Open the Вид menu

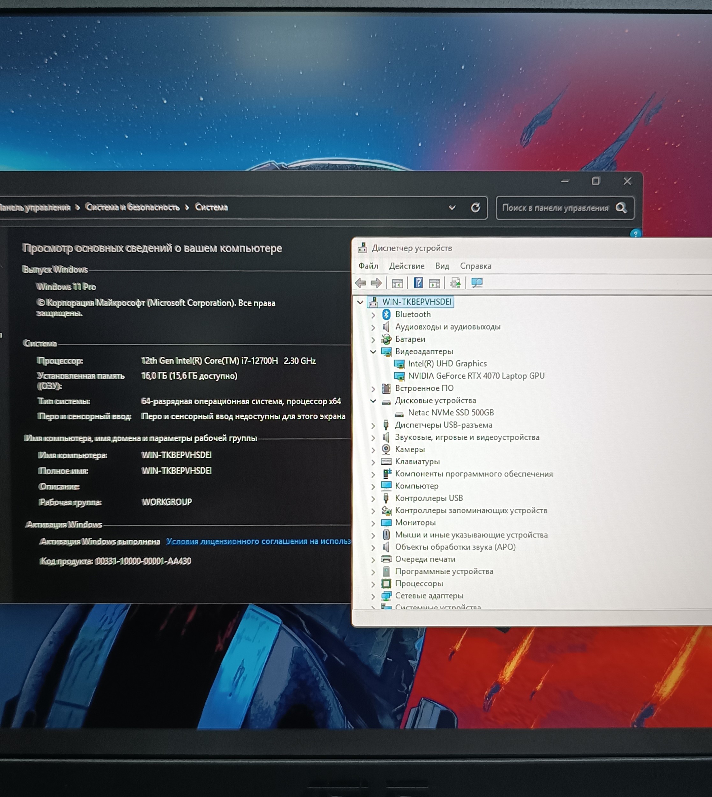point(442,266)
